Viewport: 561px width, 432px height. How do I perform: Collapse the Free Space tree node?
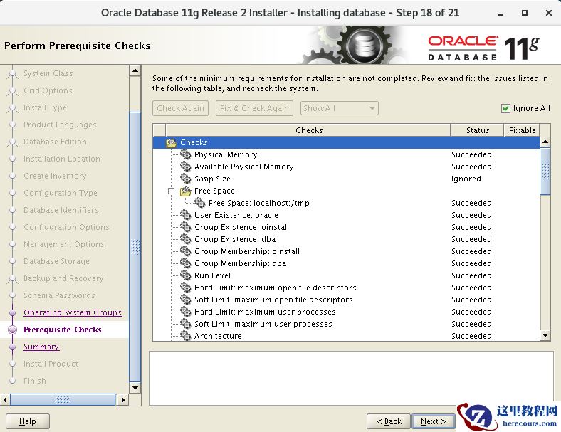[x=172, y=191]
